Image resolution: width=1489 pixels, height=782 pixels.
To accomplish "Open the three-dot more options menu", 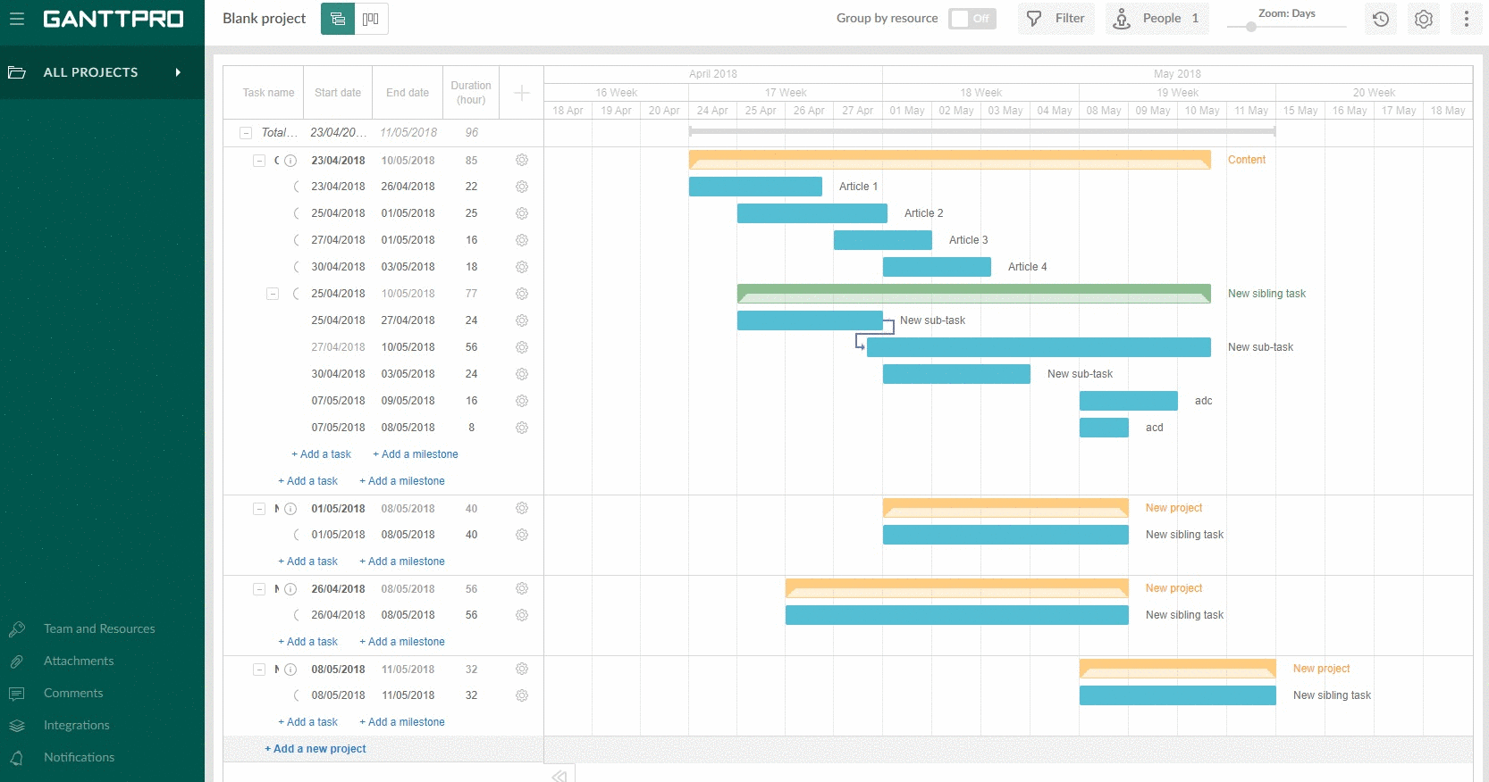I will [1466, 19].
